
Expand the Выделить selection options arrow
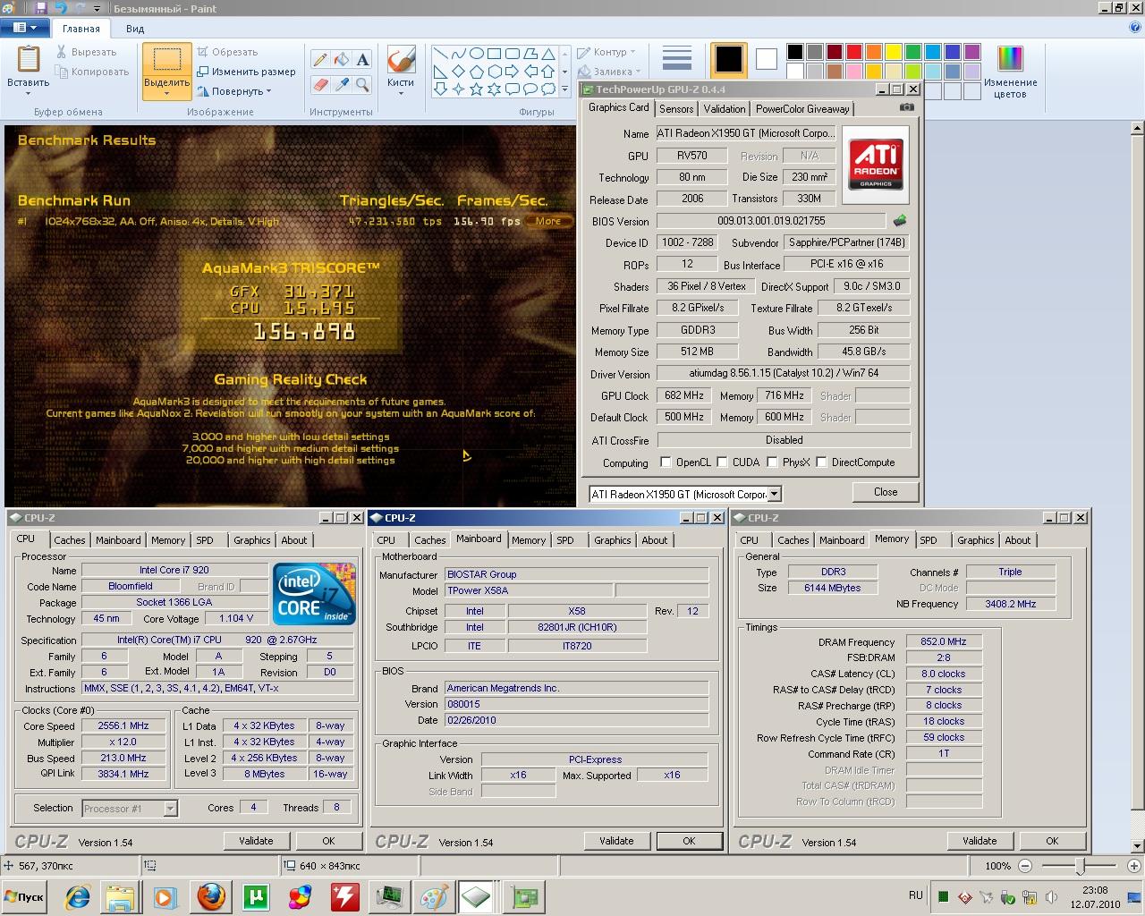[x=166, y=93]
